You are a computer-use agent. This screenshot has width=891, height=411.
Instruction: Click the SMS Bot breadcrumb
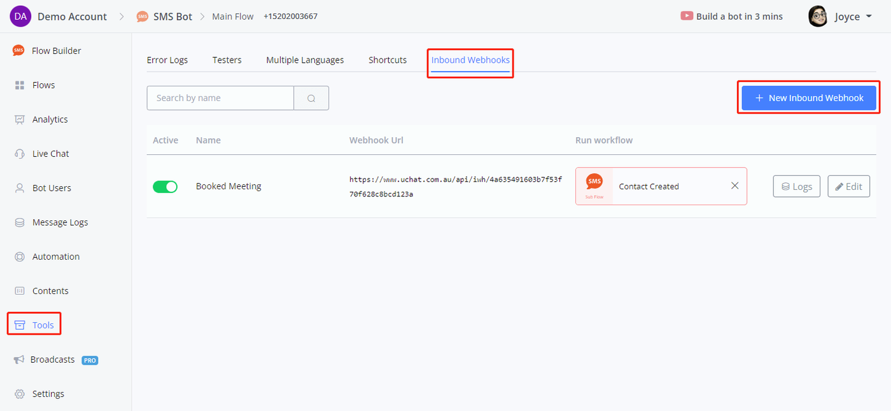point(172,17)
